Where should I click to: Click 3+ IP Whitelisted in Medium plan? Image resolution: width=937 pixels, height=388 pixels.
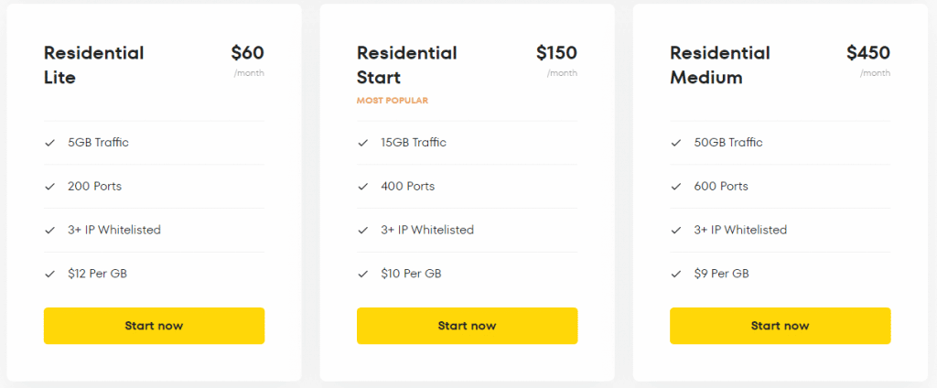point(740,230)
